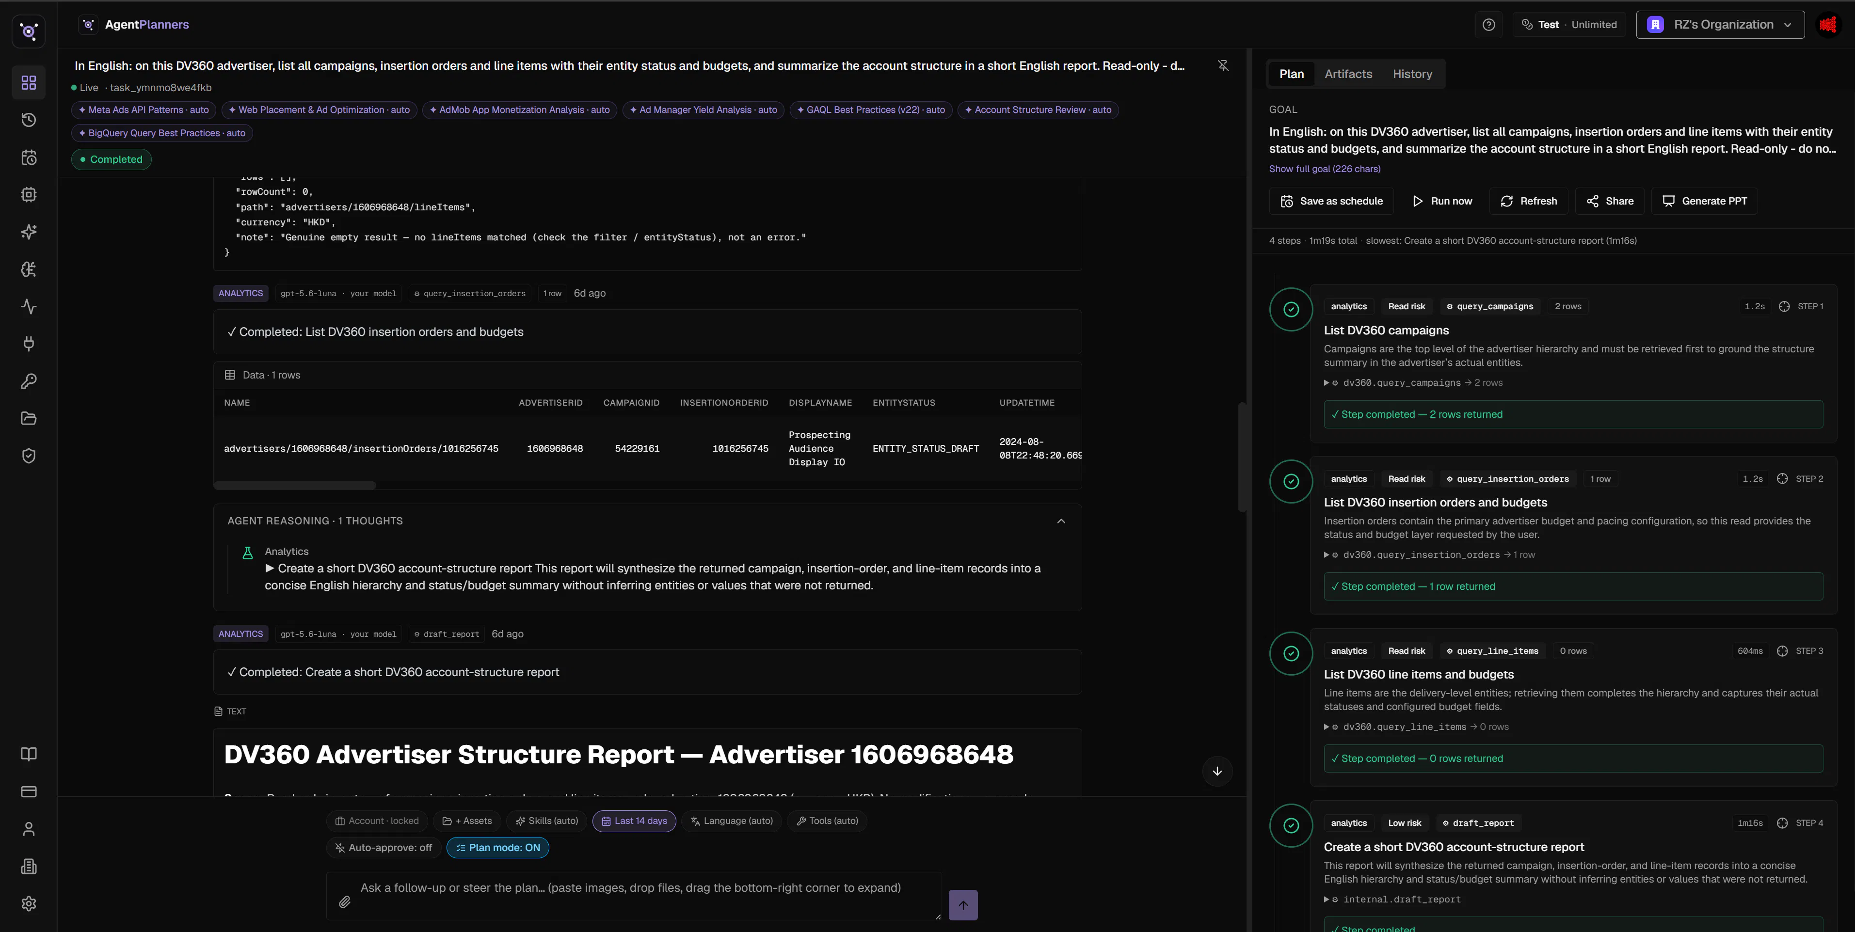Click the ADVERTISERID column header
This screenshot has width=1855, height=932.
point(550,403)
